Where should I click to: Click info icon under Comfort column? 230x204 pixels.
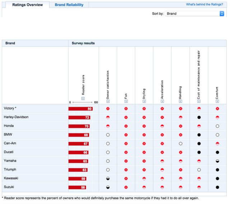[x=217, y=101]
